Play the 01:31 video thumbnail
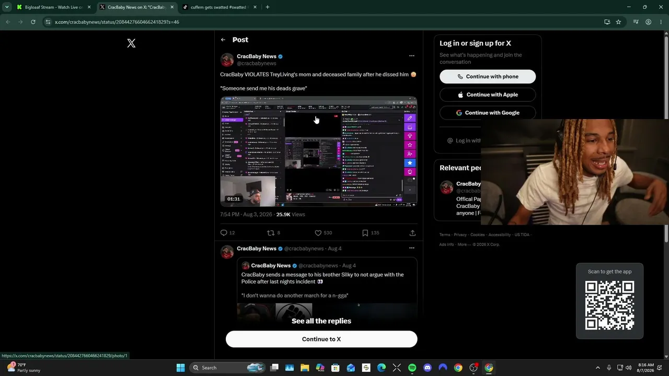 (x=319, y=151)
